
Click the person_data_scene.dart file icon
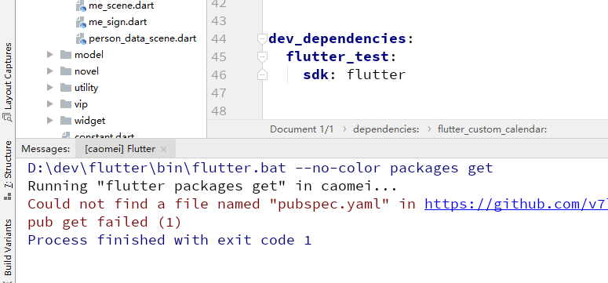pyautogui.click(x=81, y=38)
